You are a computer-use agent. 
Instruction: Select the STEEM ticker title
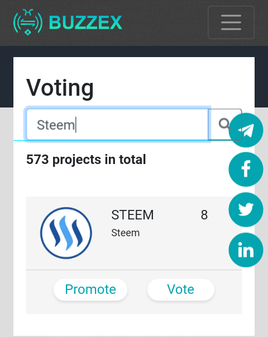[132, 215]
